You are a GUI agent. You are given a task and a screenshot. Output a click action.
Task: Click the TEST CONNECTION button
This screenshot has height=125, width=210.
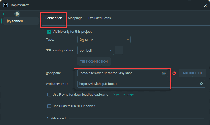click(x=94, y=62)
